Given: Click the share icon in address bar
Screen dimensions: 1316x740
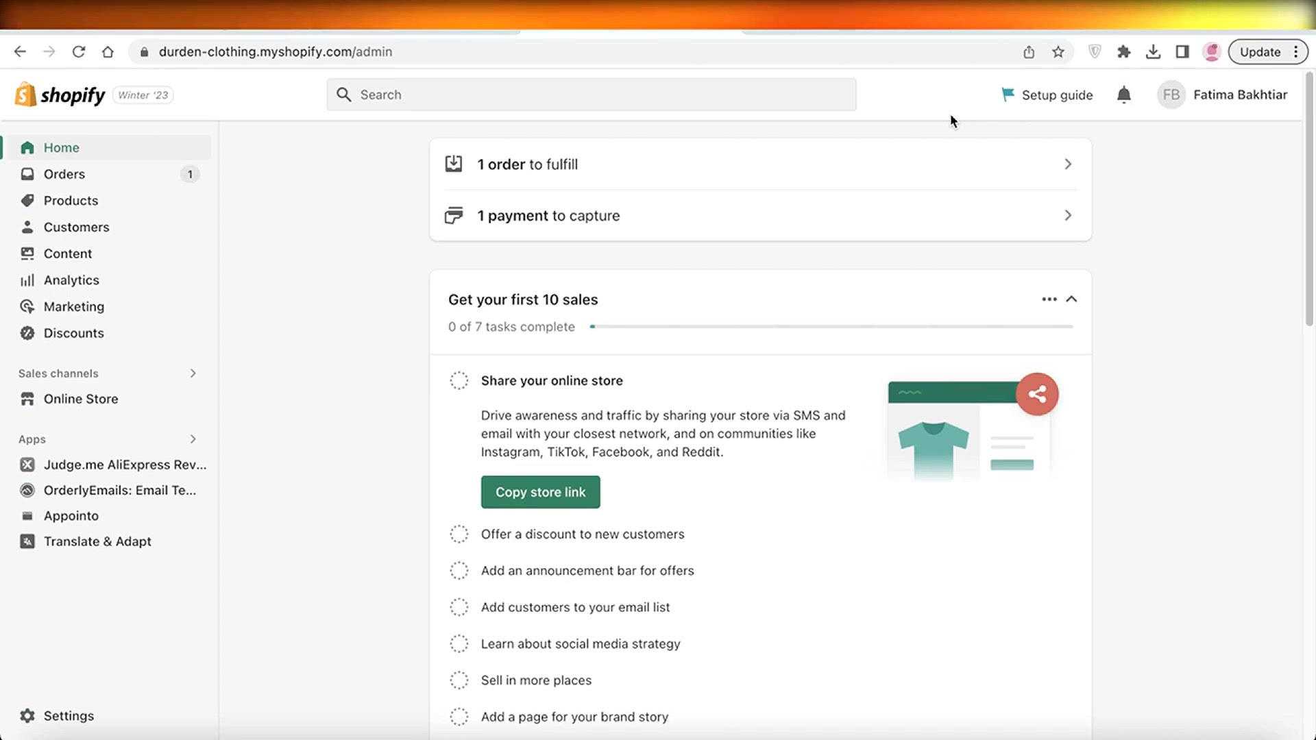Looking at the screenshot, I should coord(1029,51).
